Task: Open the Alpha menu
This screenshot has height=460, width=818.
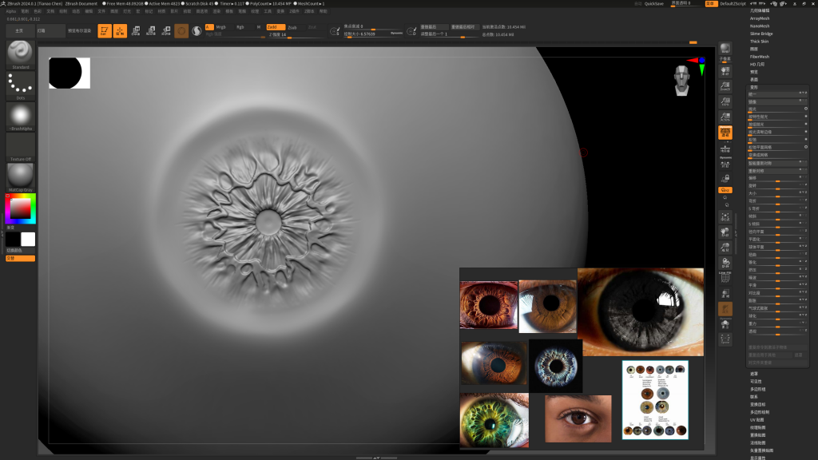Action: coord(11,11)
